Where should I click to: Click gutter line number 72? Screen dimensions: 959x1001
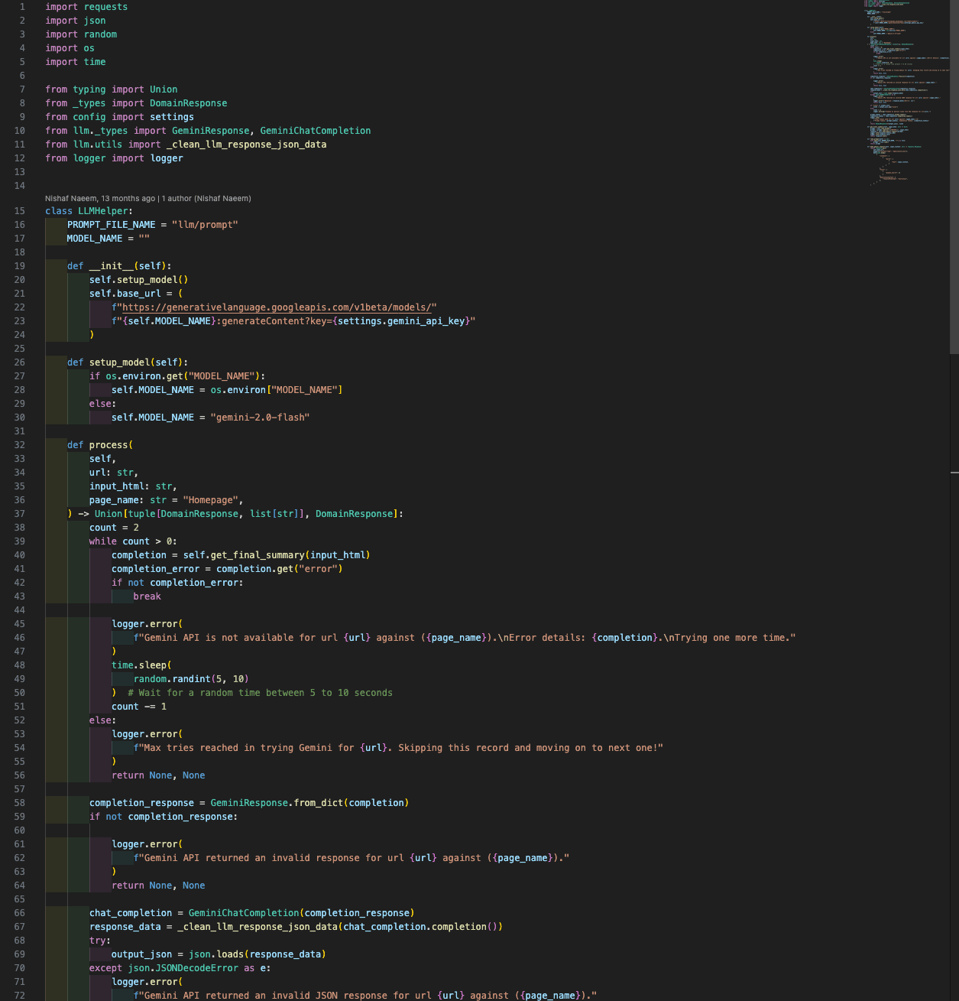19,996
